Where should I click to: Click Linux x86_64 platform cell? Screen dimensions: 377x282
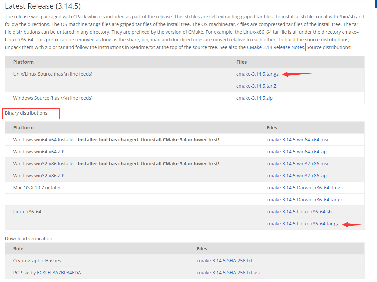pos(27,212)
